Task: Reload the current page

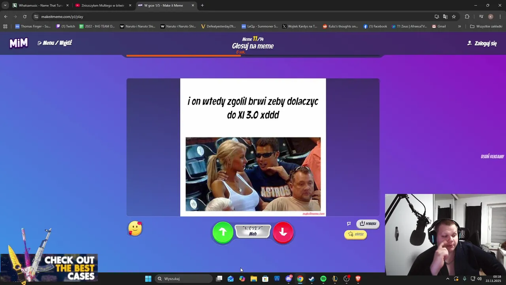Action: (x=25, y=17)
